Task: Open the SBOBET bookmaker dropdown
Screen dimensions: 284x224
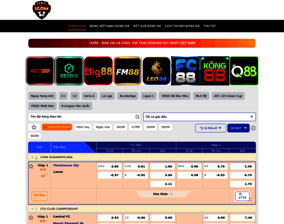Action: coord(238,128)
